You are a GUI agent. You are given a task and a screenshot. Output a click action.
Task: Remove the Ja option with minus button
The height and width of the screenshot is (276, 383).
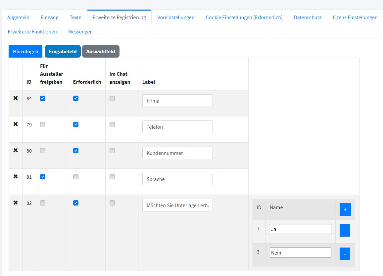click(x=345, y=230)
